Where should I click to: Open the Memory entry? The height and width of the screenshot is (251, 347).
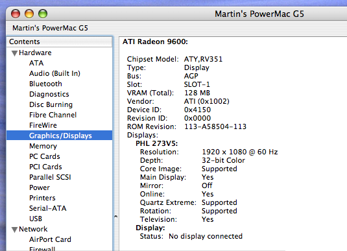(x=43, y=146)
